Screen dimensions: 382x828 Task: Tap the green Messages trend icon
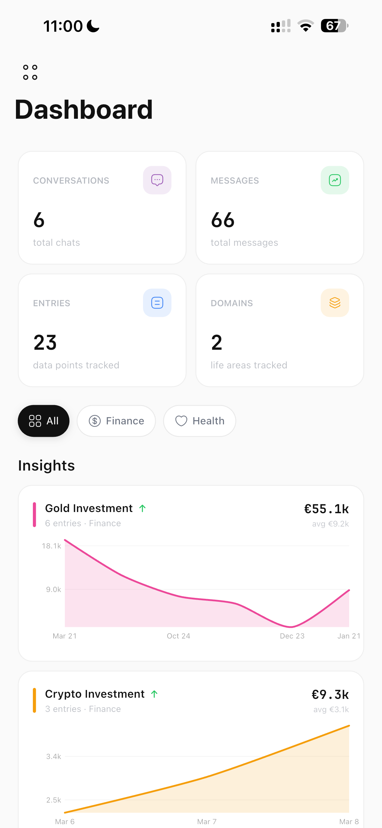[334, 180]
